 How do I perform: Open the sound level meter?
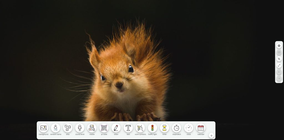(80, 128)
